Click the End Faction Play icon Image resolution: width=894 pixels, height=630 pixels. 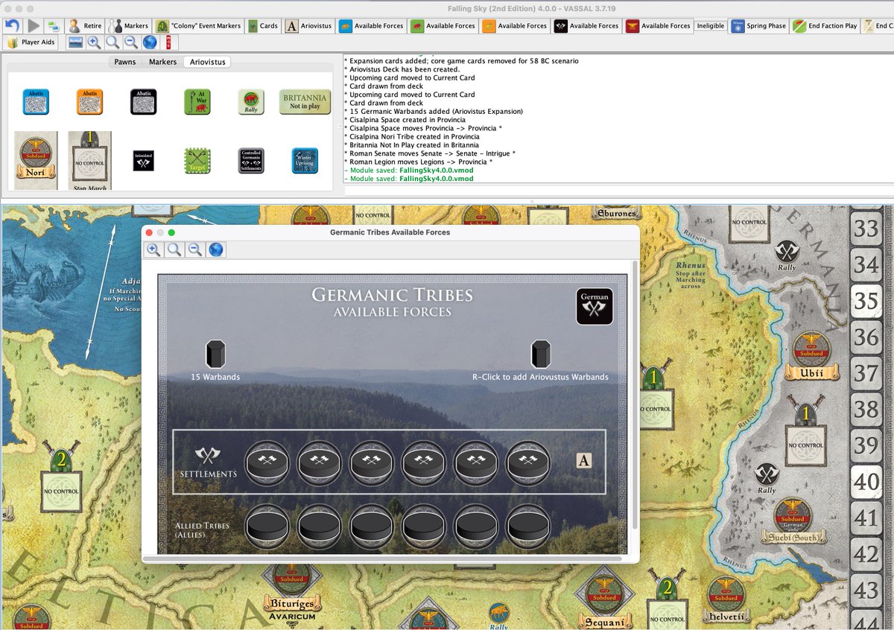tap(825, 25)
